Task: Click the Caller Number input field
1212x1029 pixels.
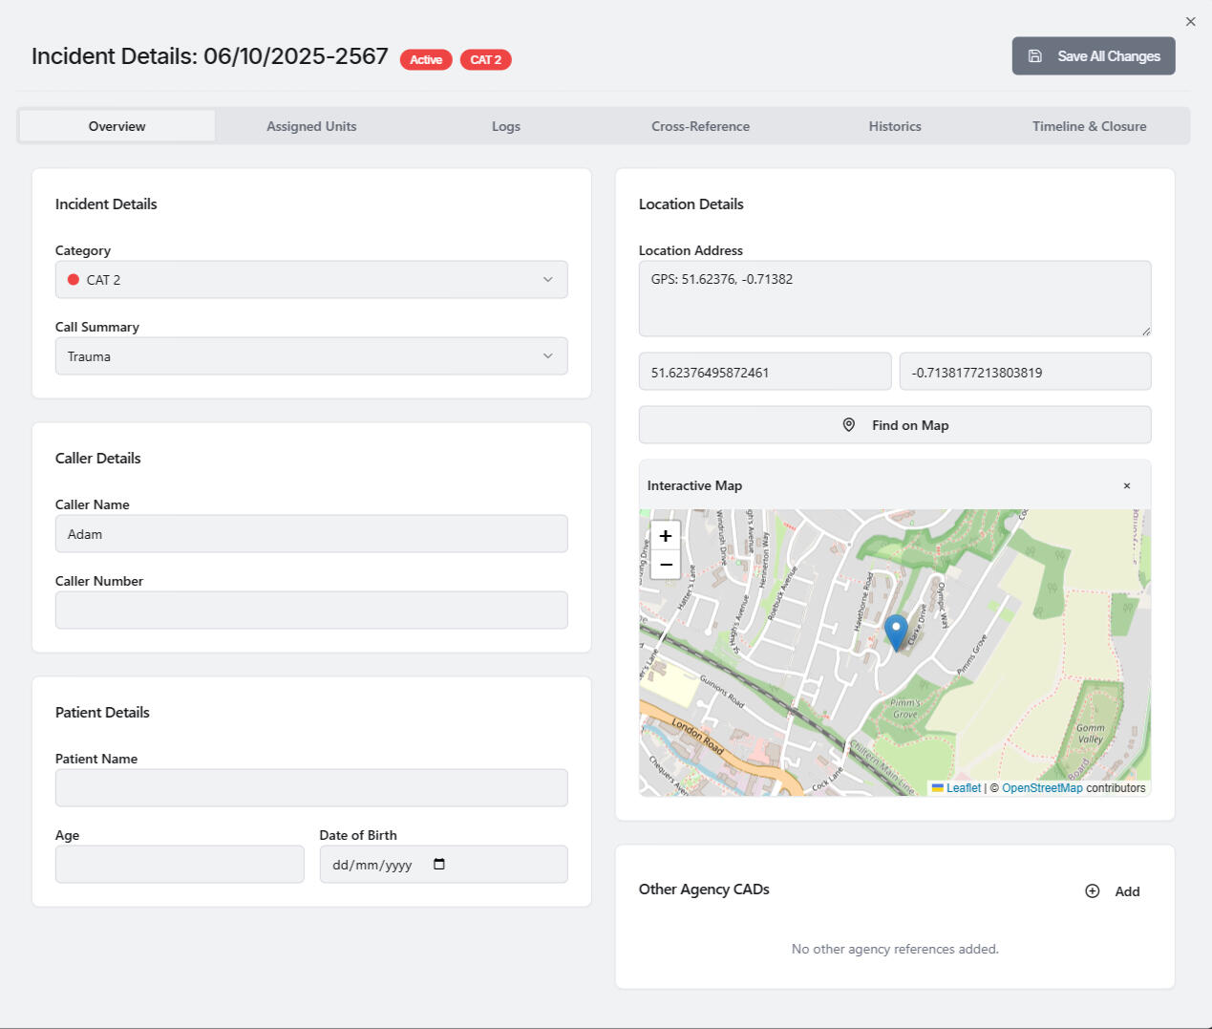Action: click(311, 611)
